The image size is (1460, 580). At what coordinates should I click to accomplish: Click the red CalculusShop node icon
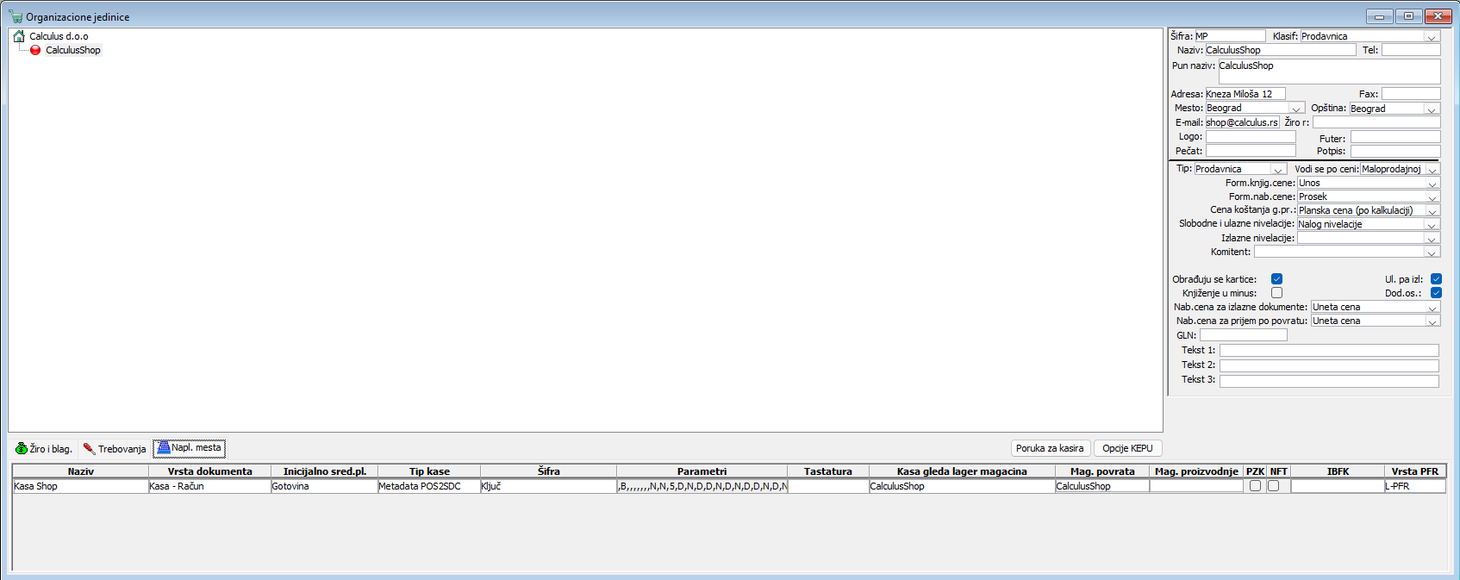(x=35, y=50)
